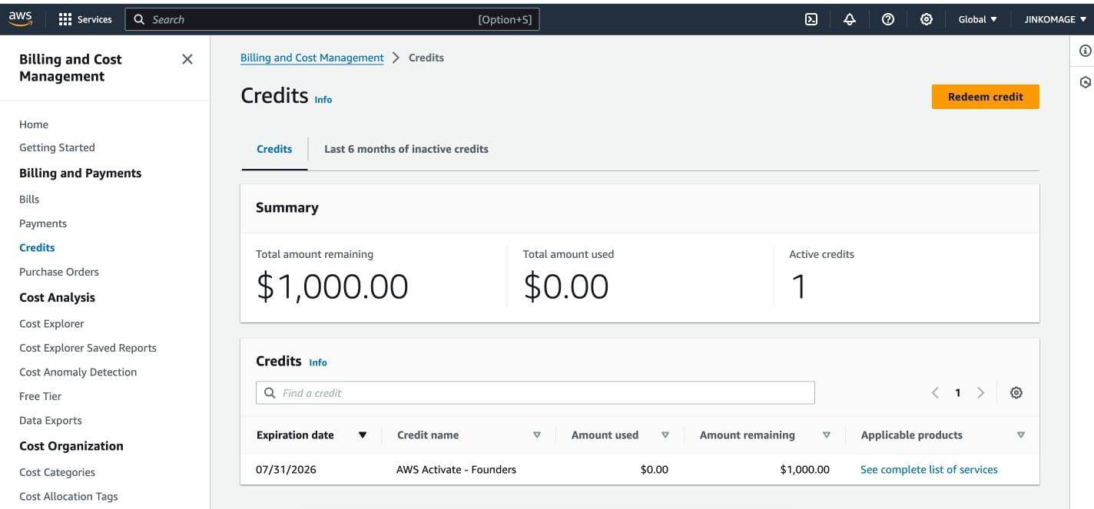Click the magnifier icon in Find a credit
This screenshot has width=1094, height=509.
tap(270, 392)
